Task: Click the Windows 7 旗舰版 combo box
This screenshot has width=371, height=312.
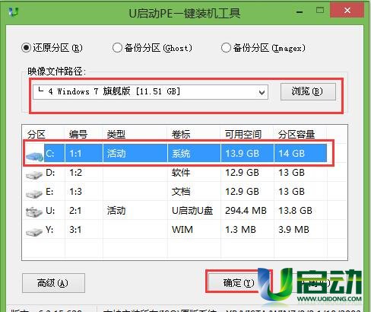Action: [151, 92]
